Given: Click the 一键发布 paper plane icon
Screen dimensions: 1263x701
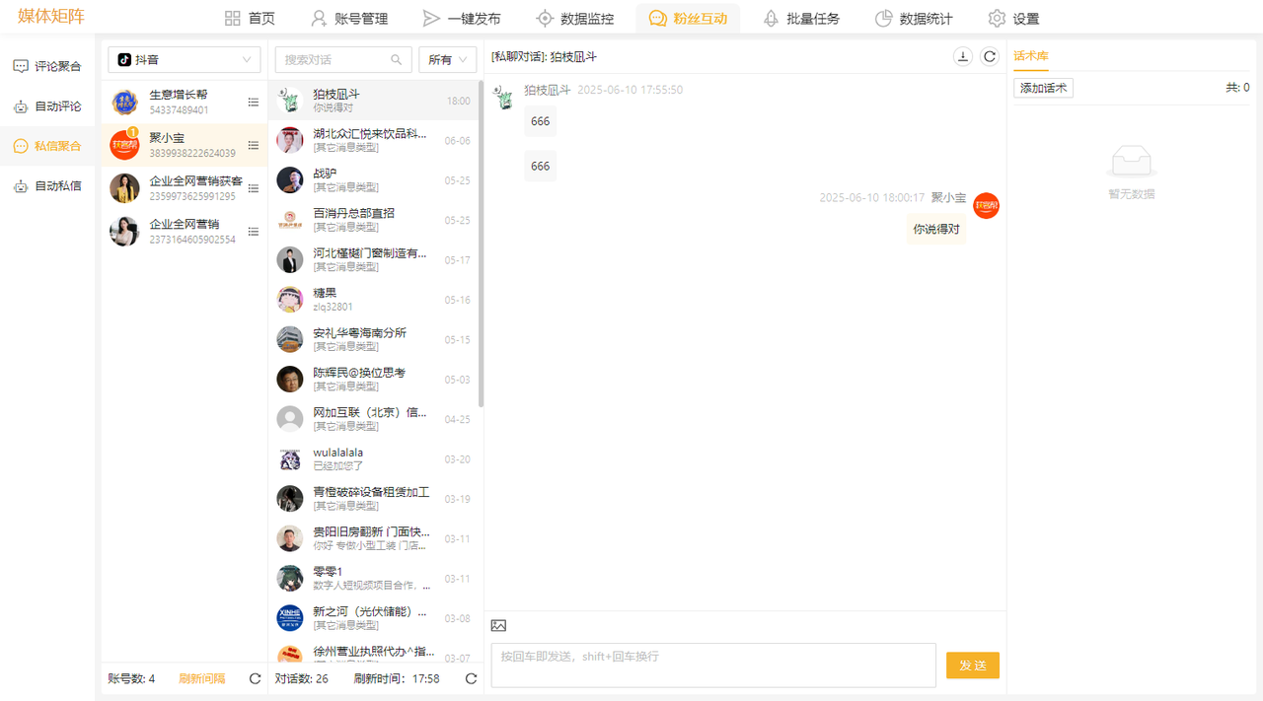Looking at the screenshot, I should 431,18.
